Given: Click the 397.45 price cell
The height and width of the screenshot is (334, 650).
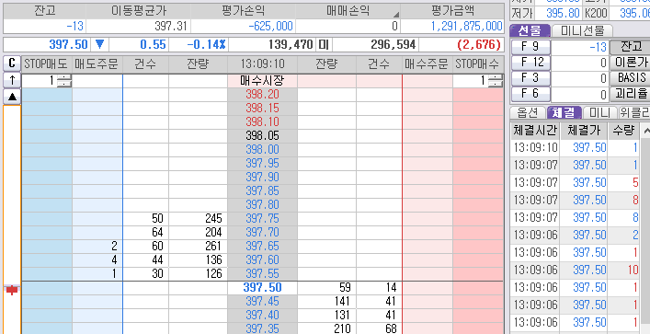Looking at the screenshot, I should 262,301.
